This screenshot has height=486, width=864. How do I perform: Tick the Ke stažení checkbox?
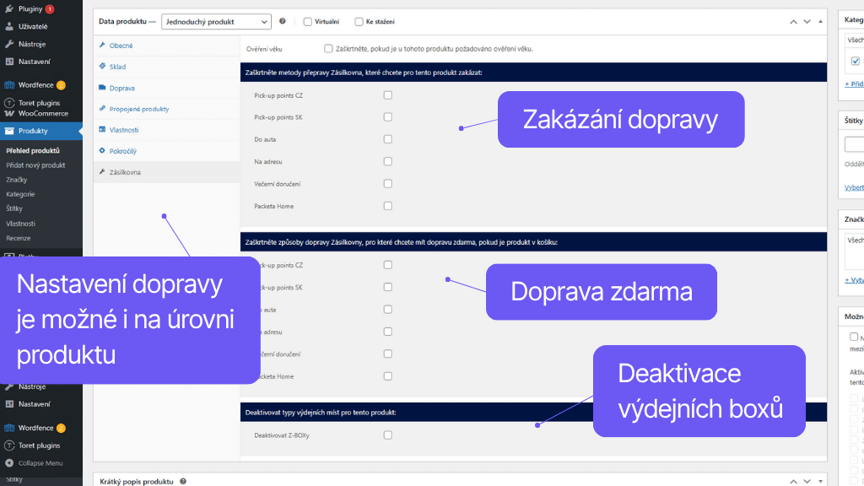coord(359,21)
